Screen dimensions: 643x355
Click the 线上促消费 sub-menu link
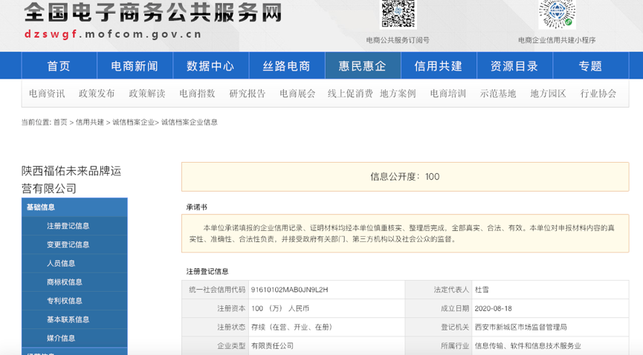[350, 94]
